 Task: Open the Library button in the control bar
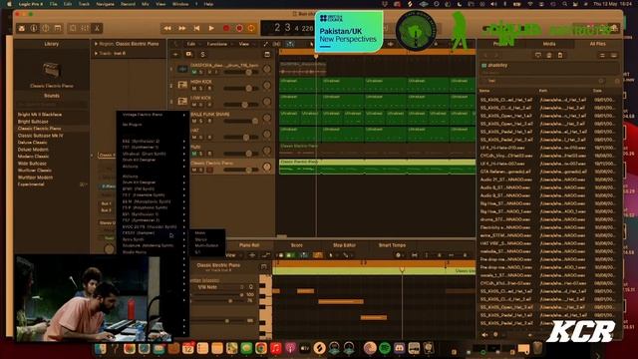tap(22, 28)
